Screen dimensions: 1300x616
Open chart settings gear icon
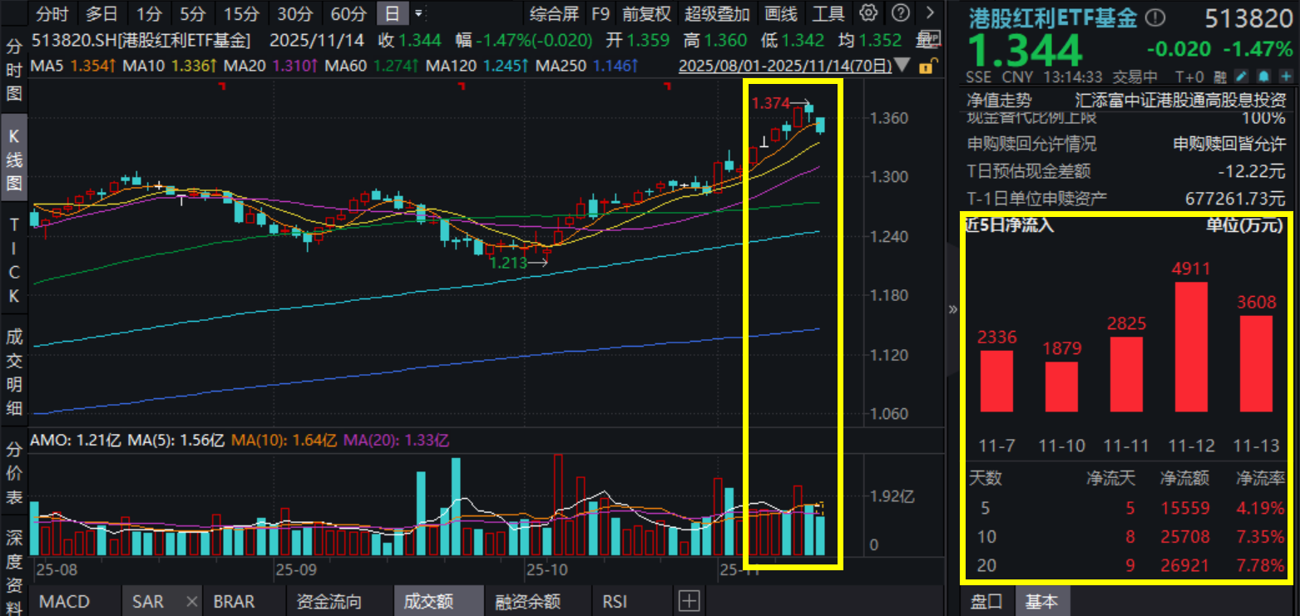coord(868,13)
